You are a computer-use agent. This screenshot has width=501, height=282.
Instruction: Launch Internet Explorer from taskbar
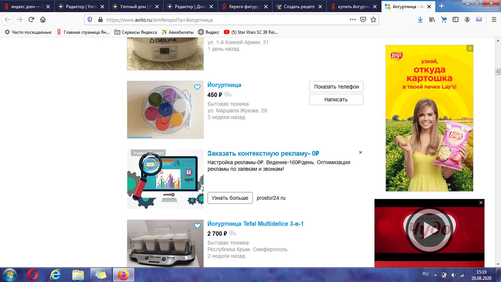tap(55, 275)
